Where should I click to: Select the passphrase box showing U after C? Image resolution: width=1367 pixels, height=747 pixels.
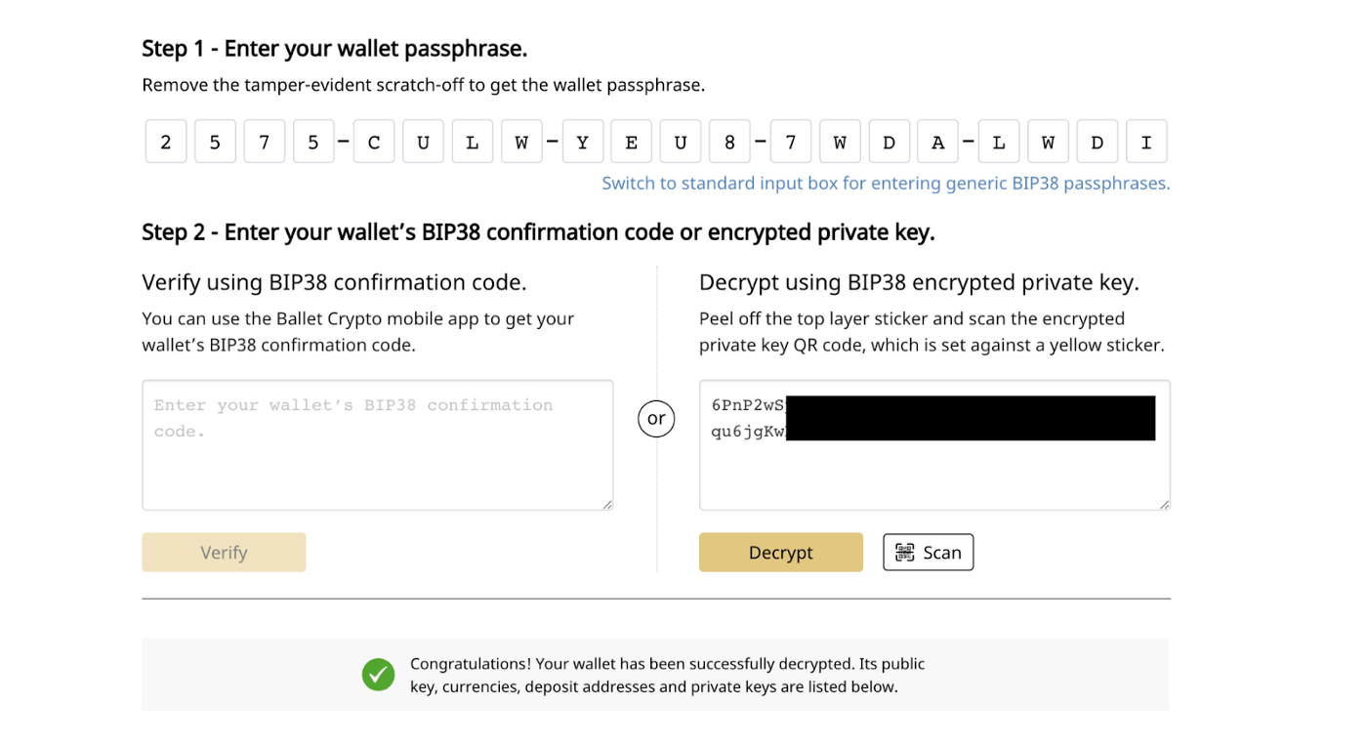point(423,141)
